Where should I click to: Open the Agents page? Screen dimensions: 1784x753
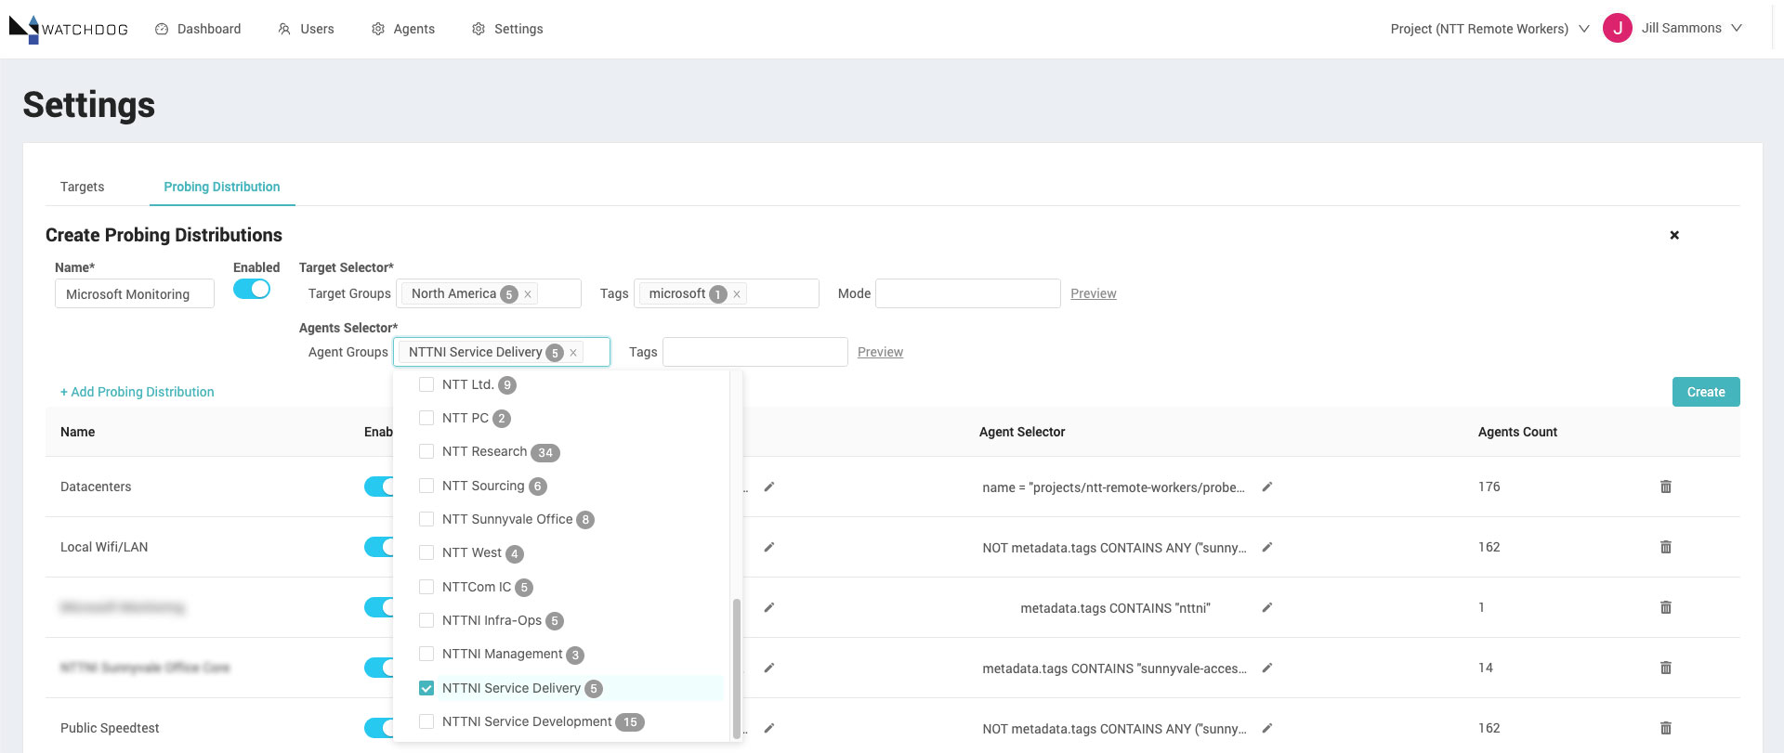[x=403, y=29]
